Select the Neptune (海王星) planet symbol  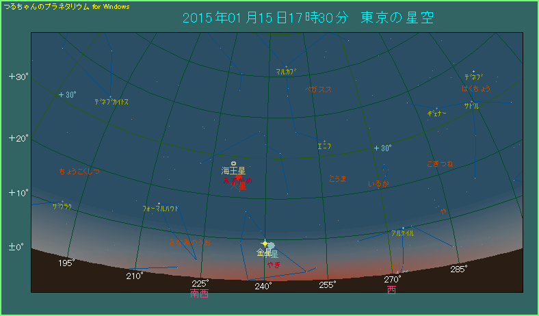point(233,164)
